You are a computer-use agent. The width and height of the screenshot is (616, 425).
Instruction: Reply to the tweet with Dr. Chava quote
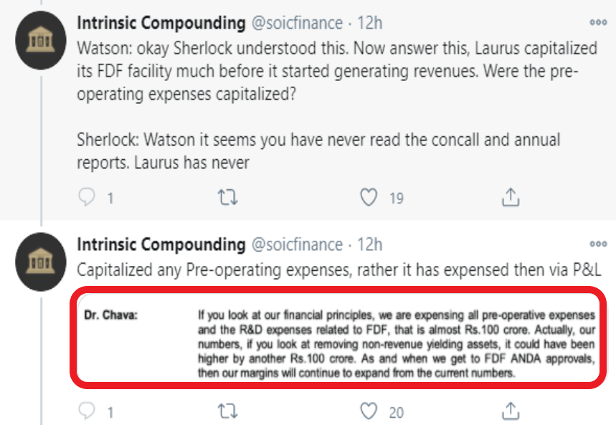pos(87,411)
